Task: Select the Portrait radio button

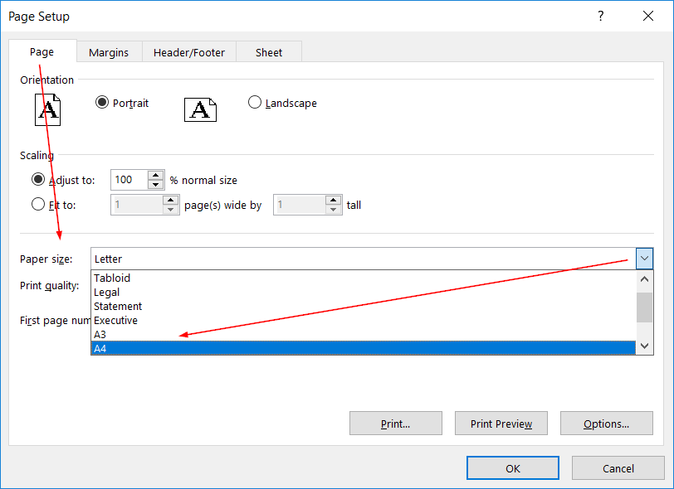Action: pyautogui.click(x=102, y=103)
